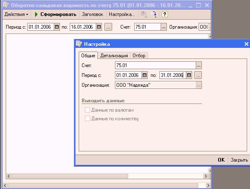Toggle Данные по валютам checkbox
This screenshot has width=250, height=189.
87,110
